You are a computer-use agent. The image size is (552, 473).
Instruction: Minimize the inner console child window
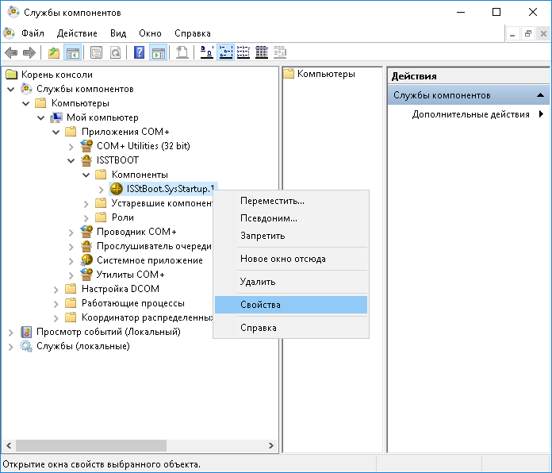click(512, 34)
